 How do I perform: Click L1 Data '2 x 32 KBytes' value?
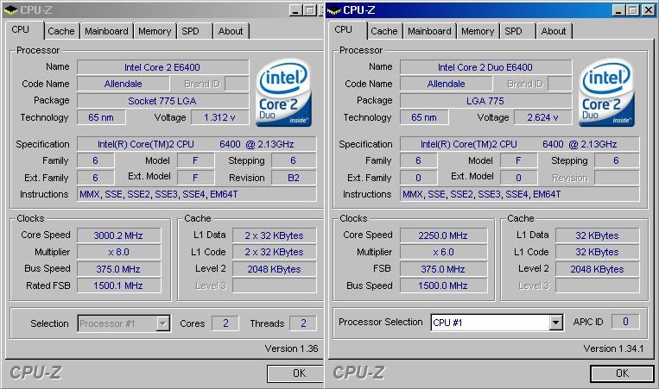274,235
